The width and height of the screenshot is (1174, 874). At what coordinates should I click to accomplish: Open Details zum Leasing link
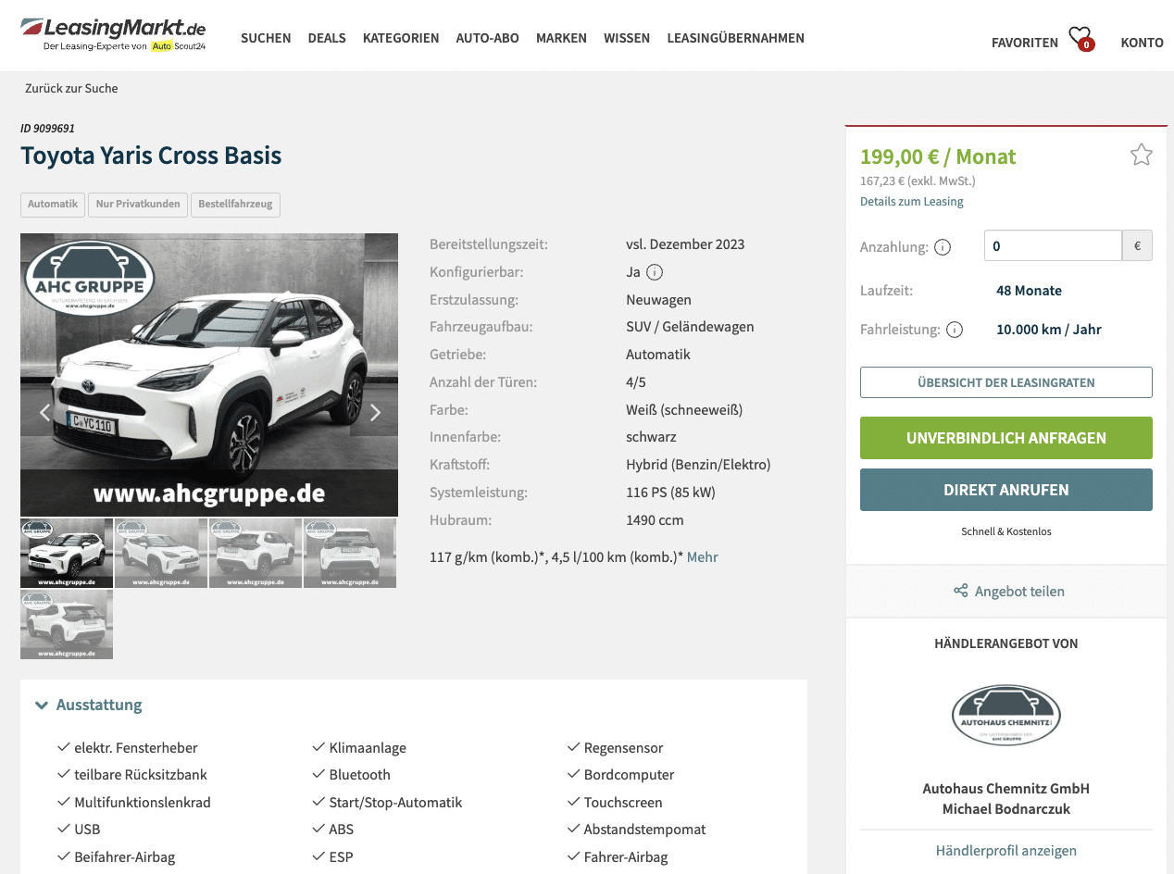tap(912, 201)
